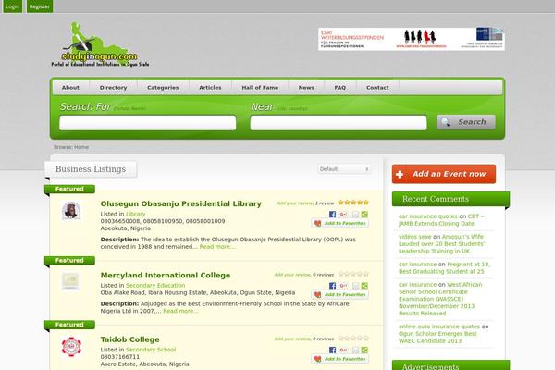Open the CBT – JAMB Extends Closing Date comment link
This screenshot has height=370, width=555.
441,220
